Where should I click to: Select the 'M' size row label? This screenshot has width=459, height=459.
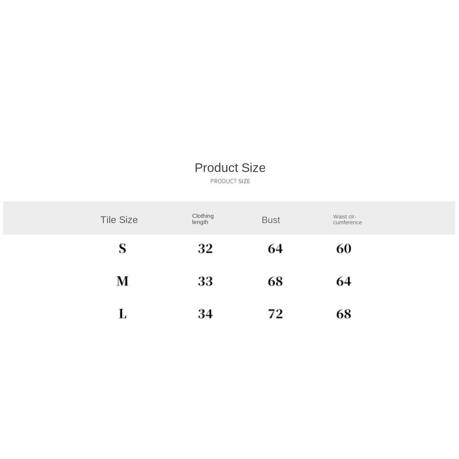(122, 281)
